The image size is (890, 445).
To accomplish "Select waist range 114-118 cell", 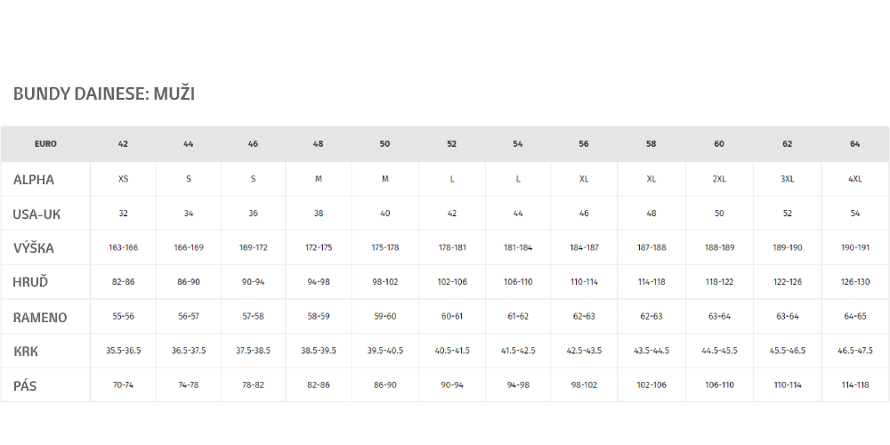I will 854,384.
